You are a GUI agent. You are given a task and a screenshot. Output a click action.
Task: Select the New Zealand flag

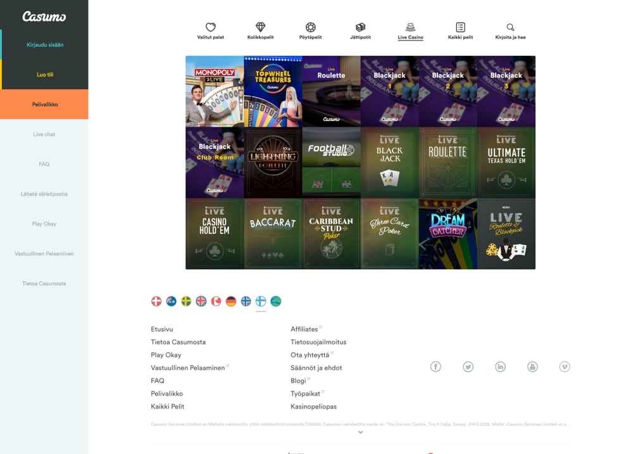point(171,301)
